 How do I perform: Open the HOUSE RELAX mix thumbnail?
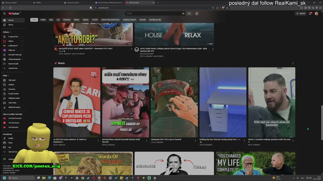[174, 34]
